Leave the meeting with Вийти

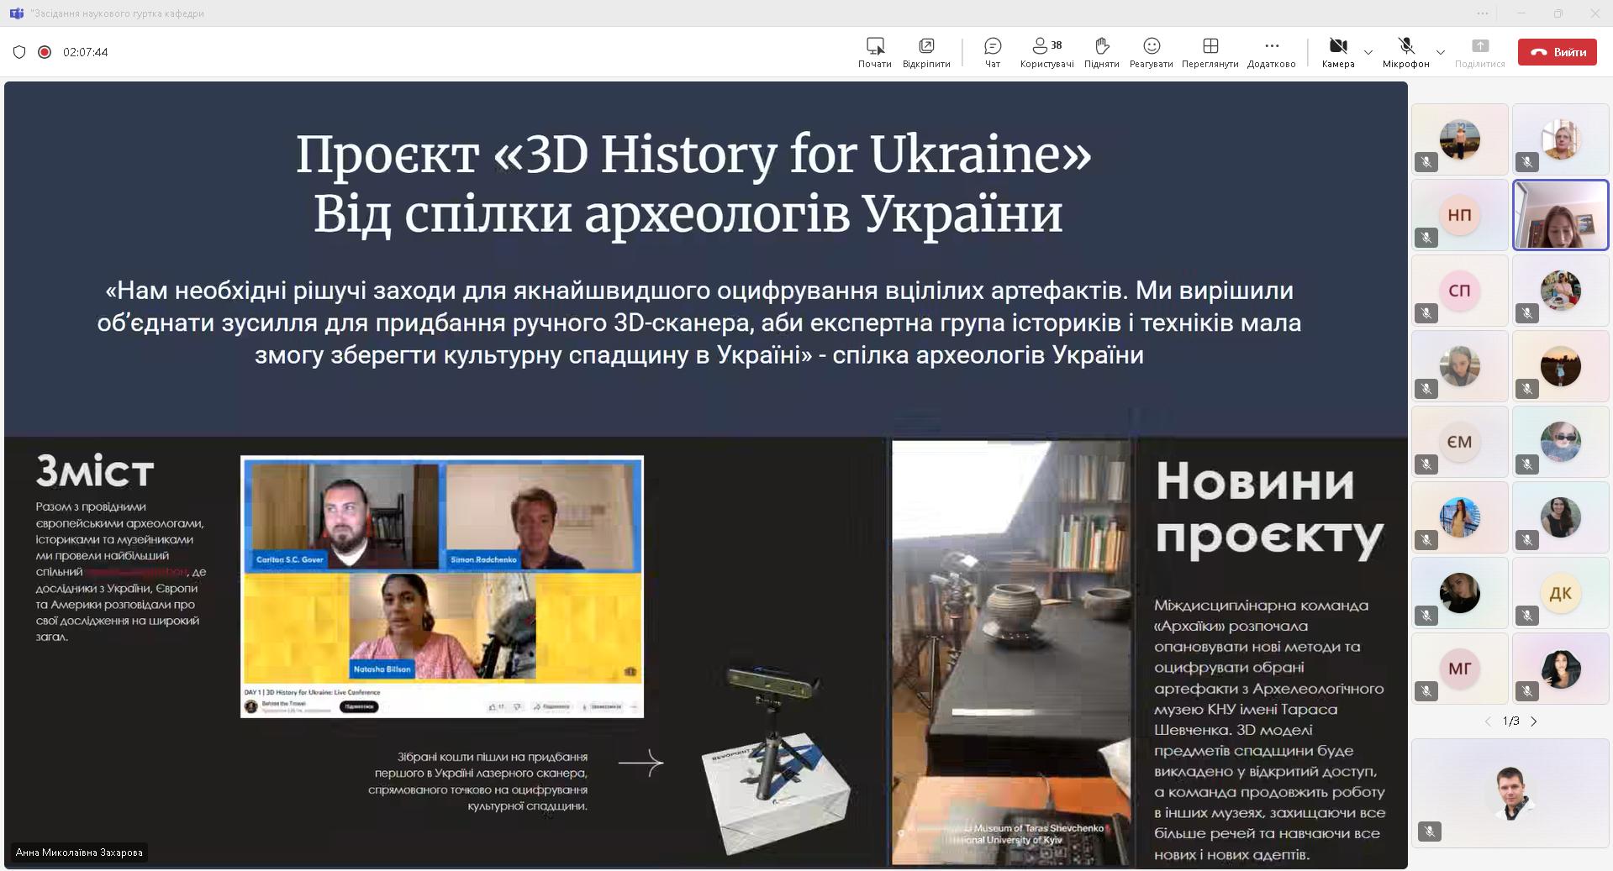click(1558, 52)
